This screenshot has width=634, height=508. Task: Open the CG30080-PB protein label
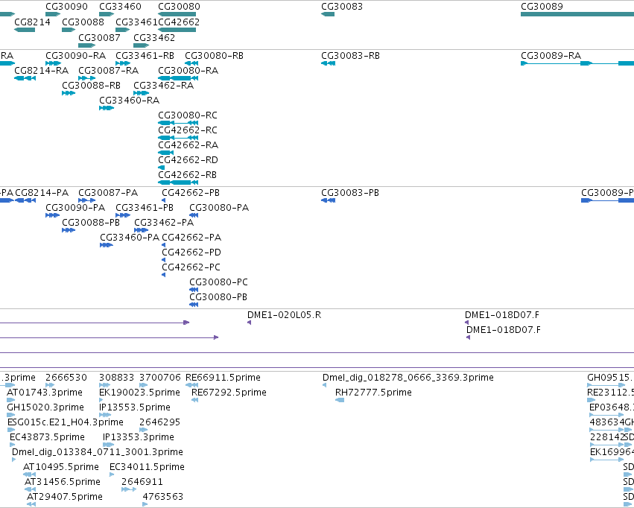point(218,297)
